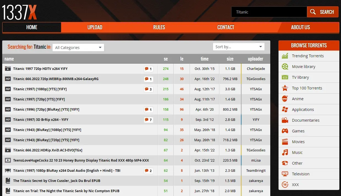This screenshot has width=341, height=196.
Task: Select the TV library icon in sidebar
Action: pyautogui.click(x=285, y=77)
